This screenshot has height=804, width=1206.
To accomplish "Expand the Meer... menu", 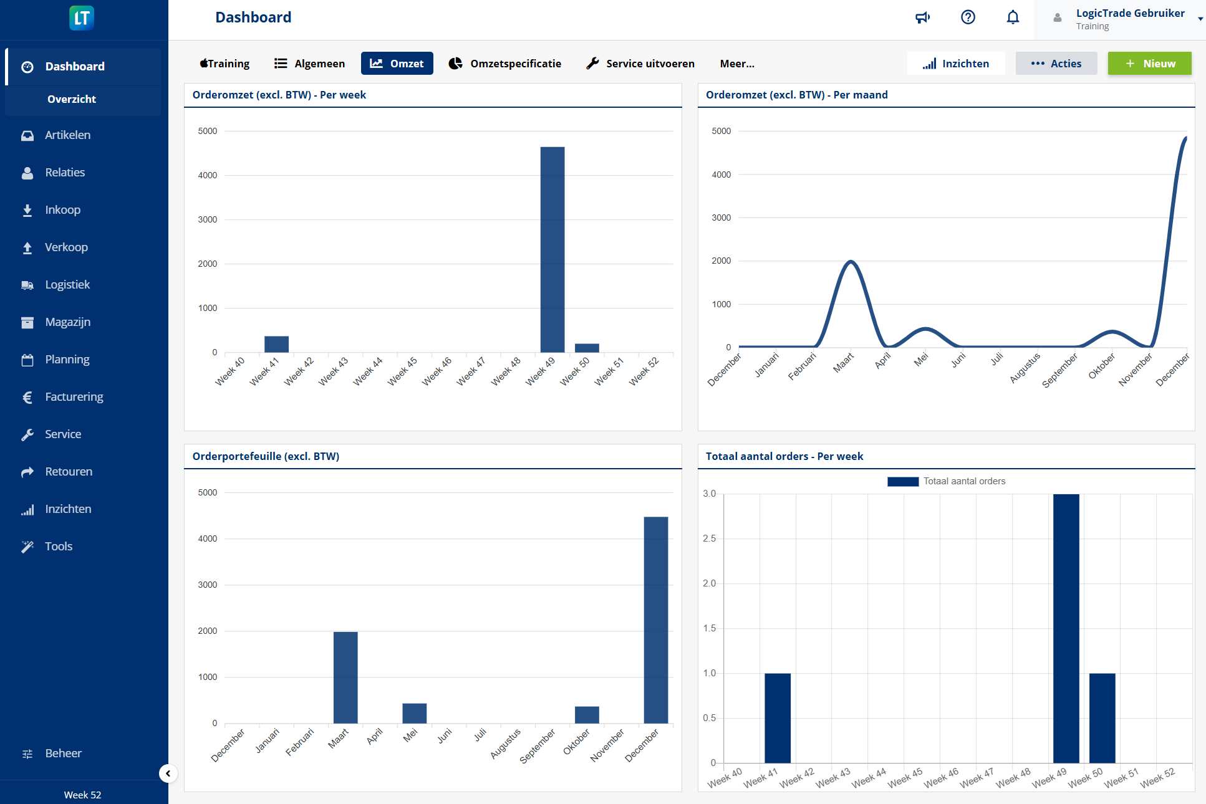I will point(736,63).
